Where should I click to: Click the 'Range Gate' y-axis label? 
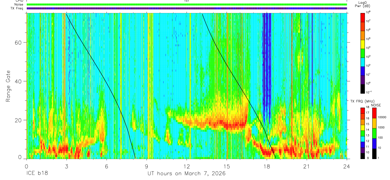[8, 86]
